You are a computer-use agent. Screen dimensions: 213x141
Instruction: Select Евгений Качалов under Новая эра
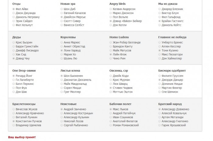(x=62, y=13)
